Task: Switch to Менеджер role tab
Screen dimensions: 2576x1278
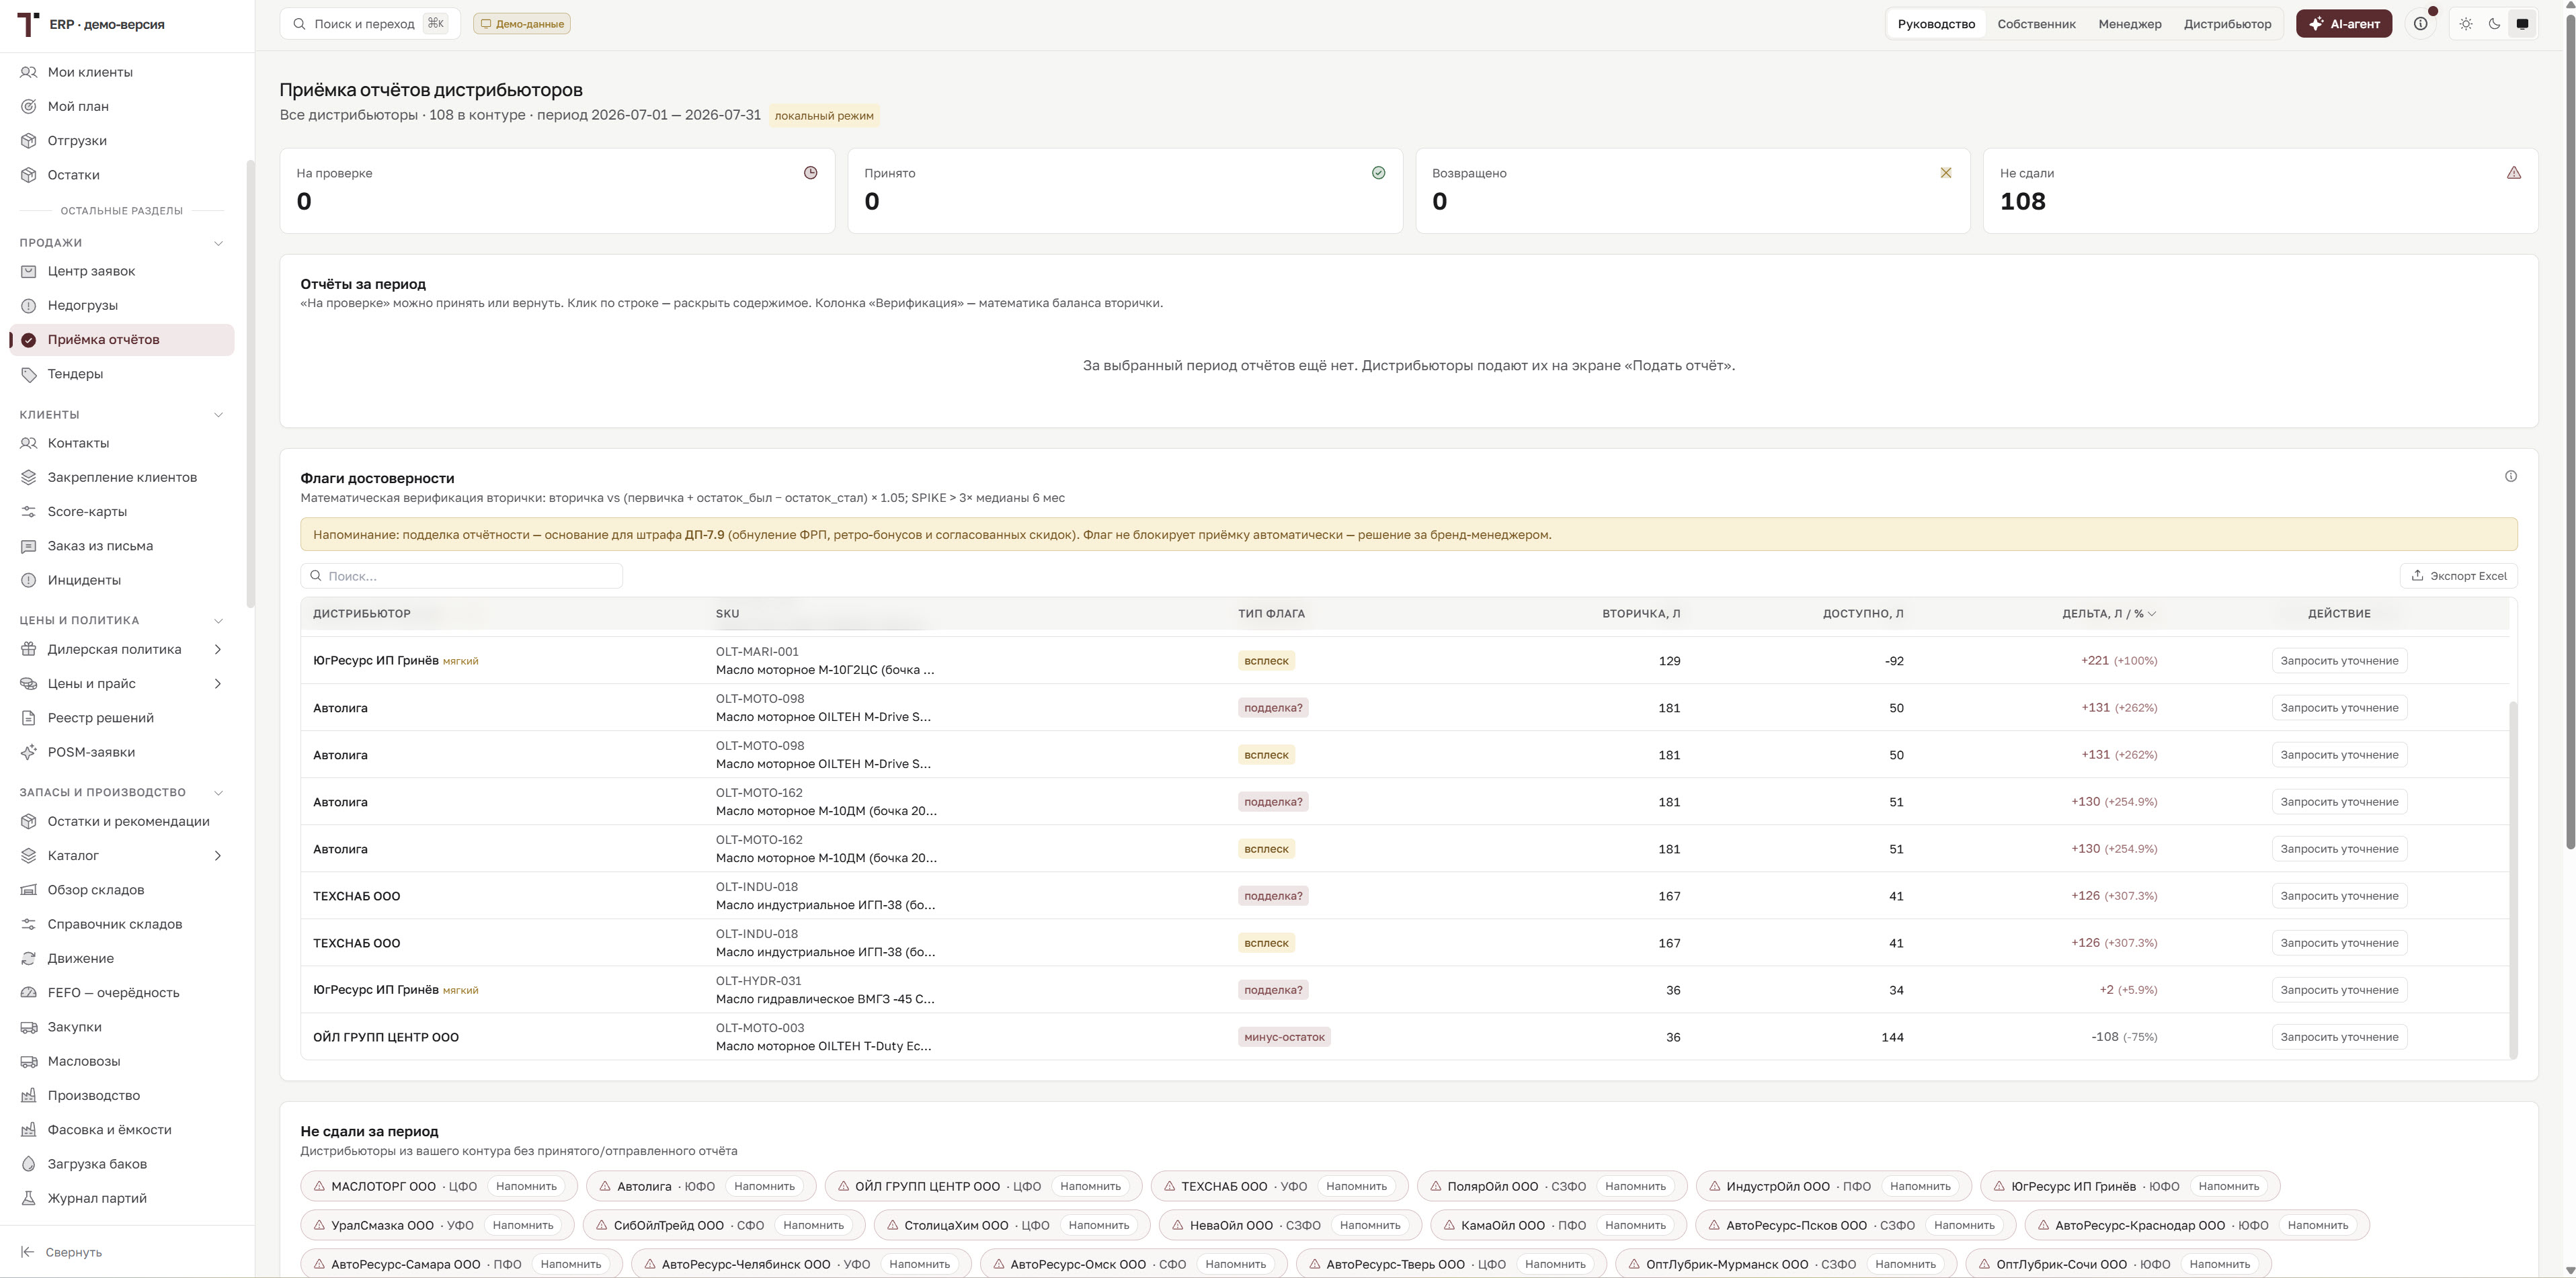Action: tap(2129, 24)
